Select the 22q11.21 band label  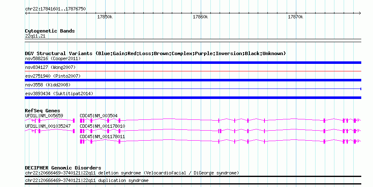pos(35,36)
